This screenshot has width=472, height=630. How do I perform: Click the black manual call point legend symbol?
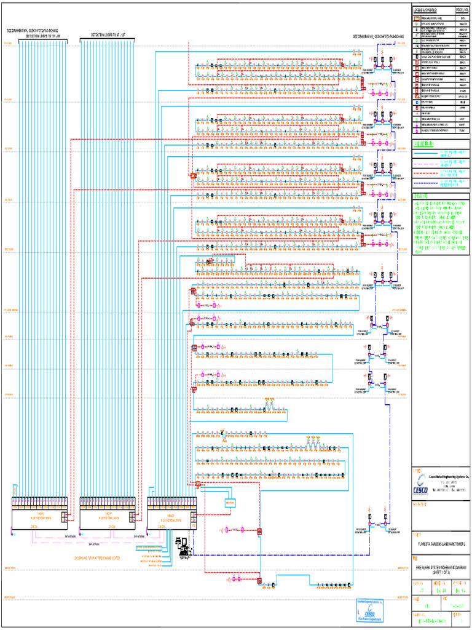[x=417, y=57]
